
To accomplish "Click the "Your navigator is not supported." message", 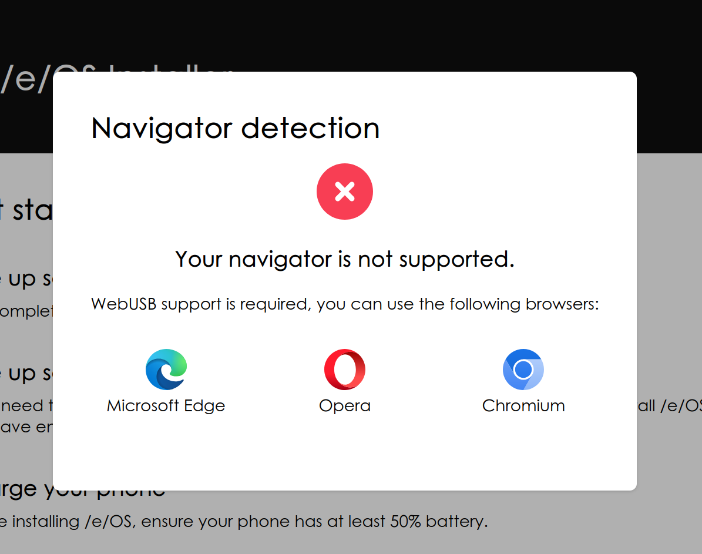I will pyautogui.click(x=345, y=259).
